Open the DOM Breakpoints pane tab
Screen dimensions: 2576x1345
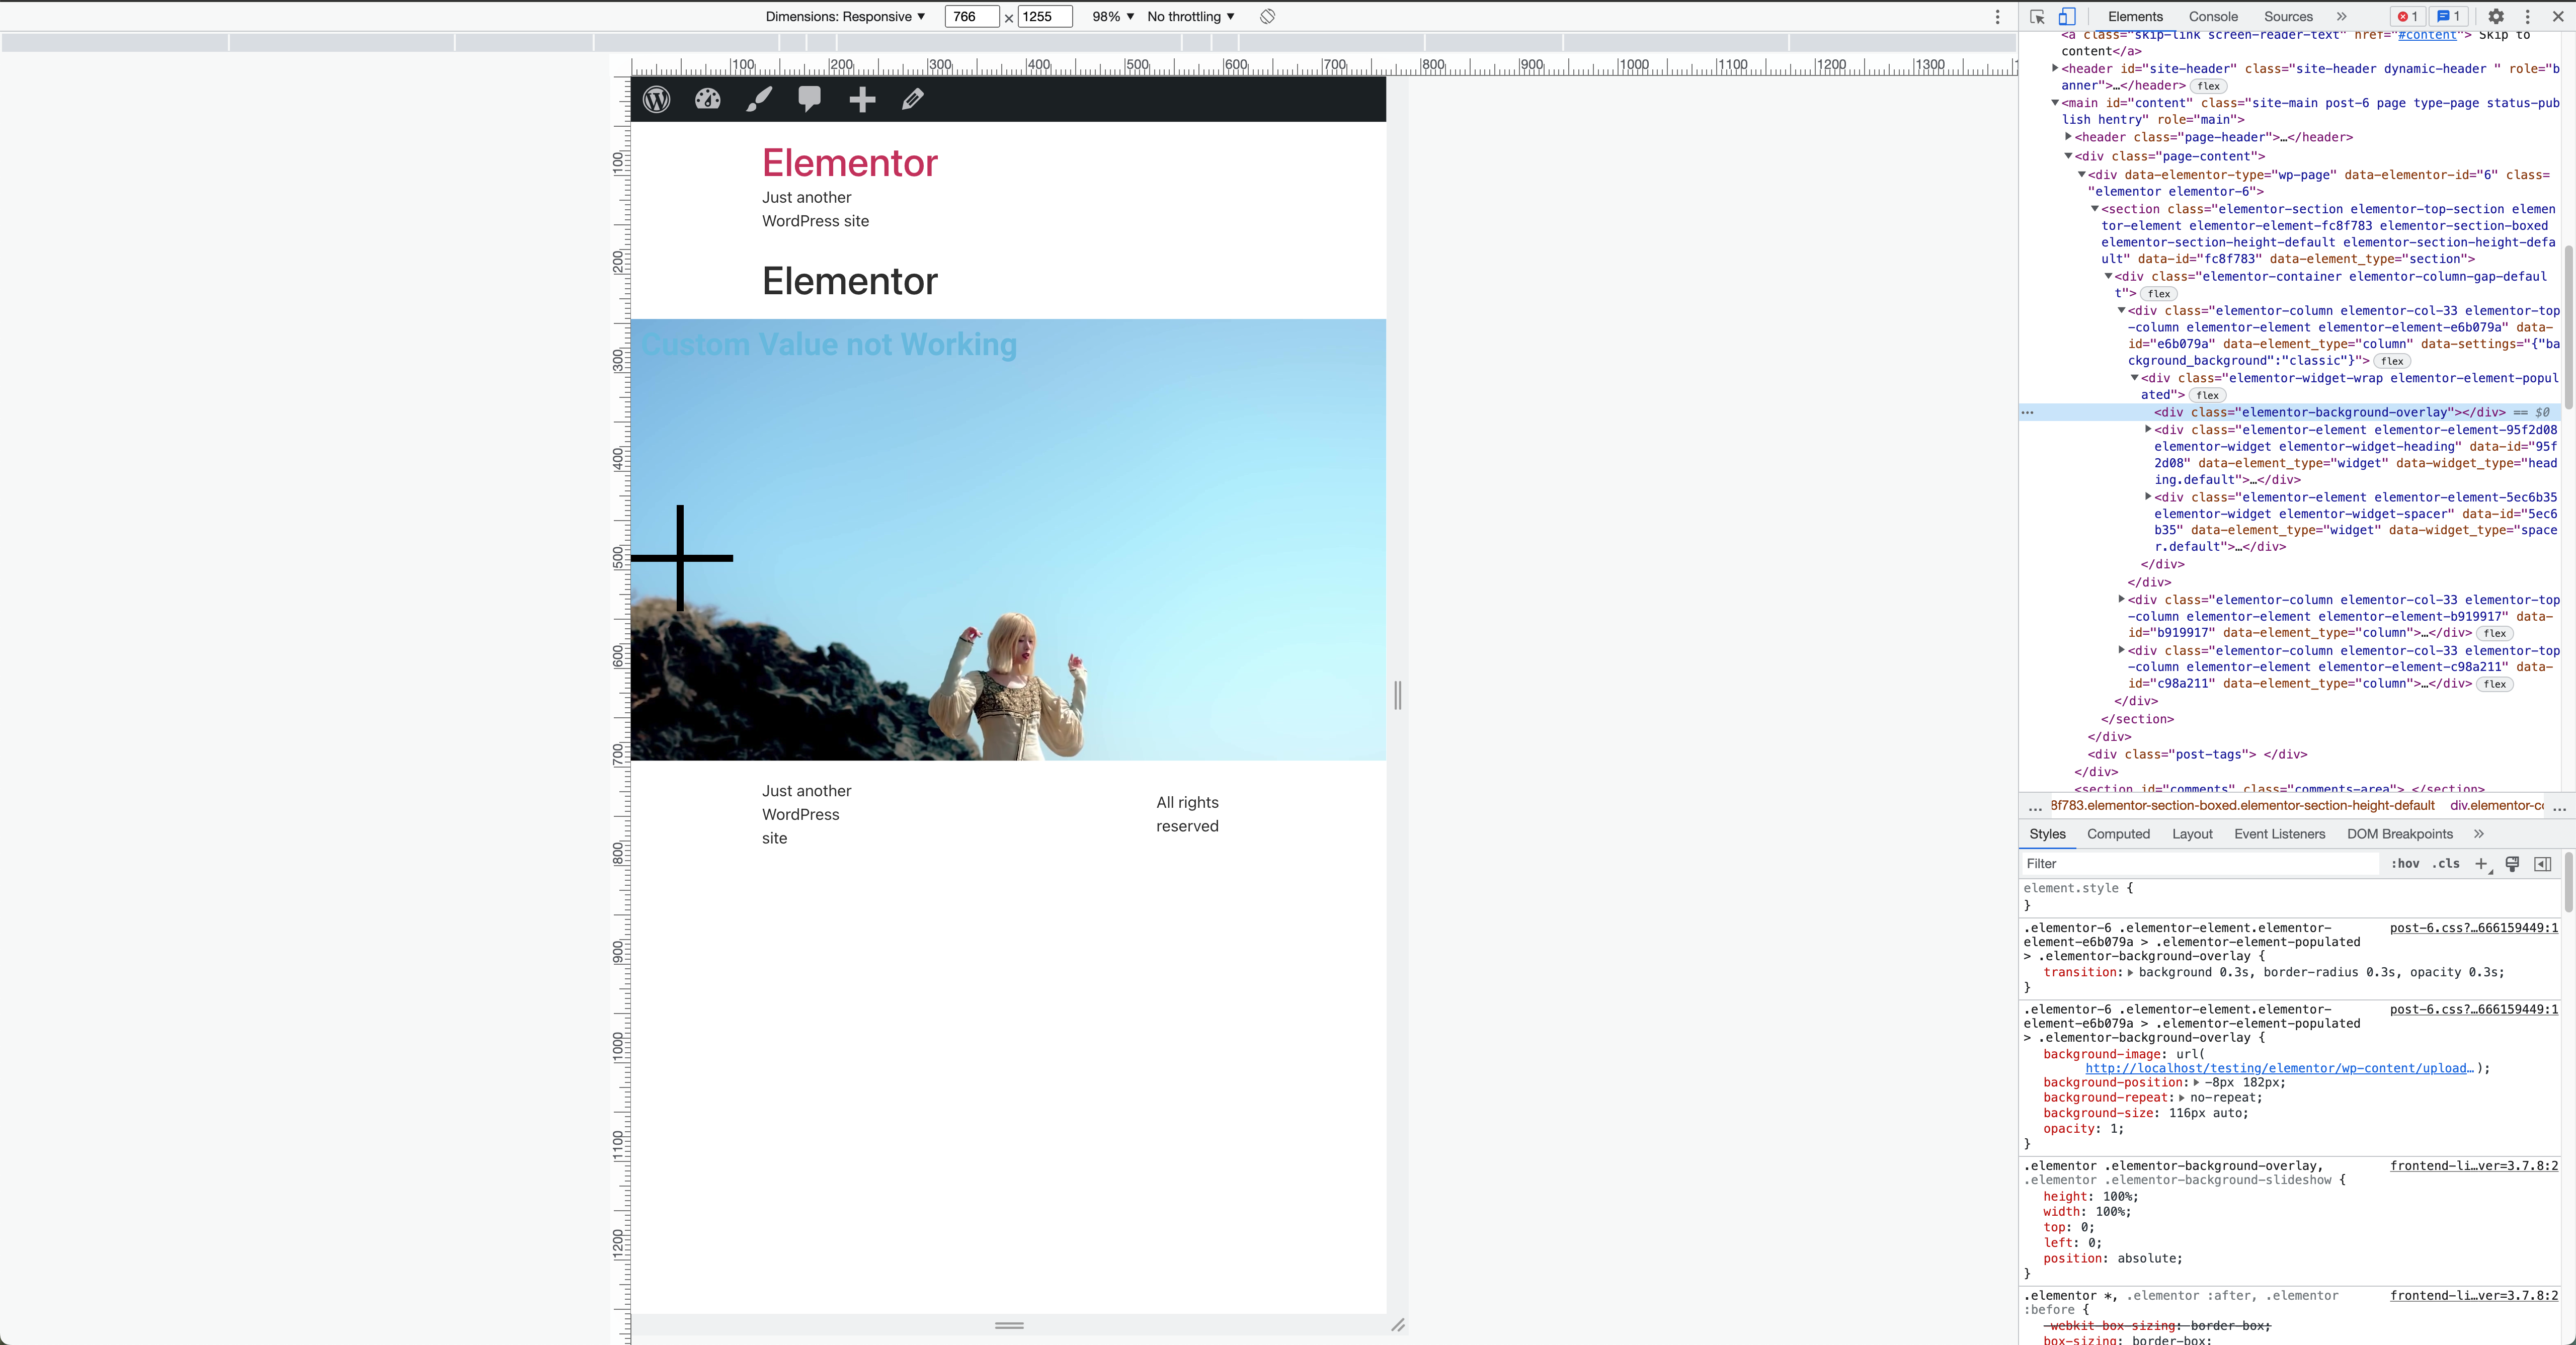[x=2399, y=834]
